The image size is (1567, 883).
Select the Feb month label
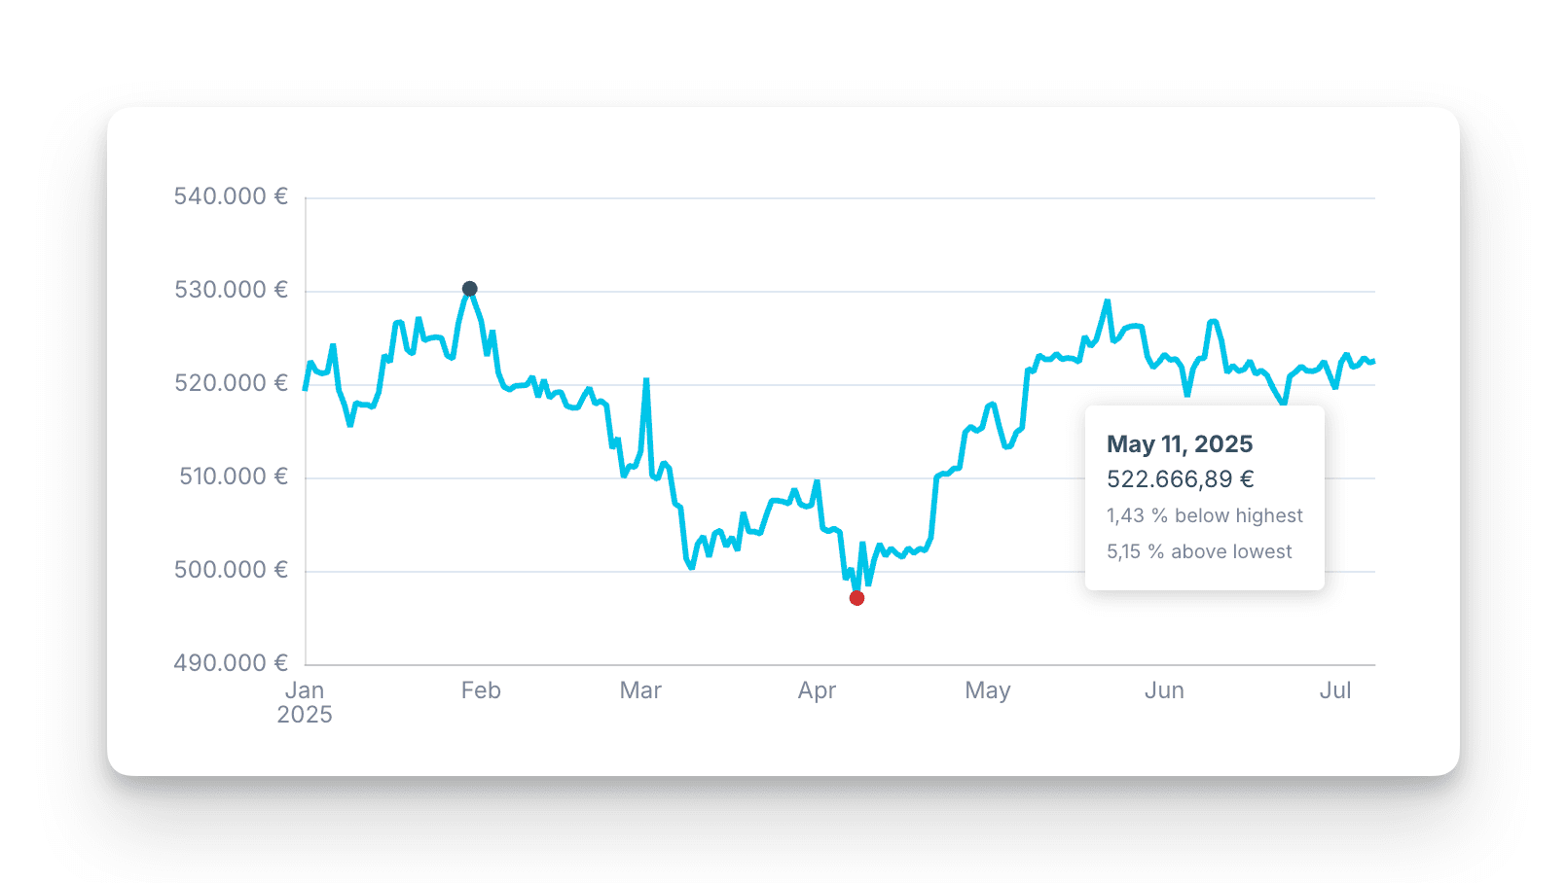(x=481, y=690)
